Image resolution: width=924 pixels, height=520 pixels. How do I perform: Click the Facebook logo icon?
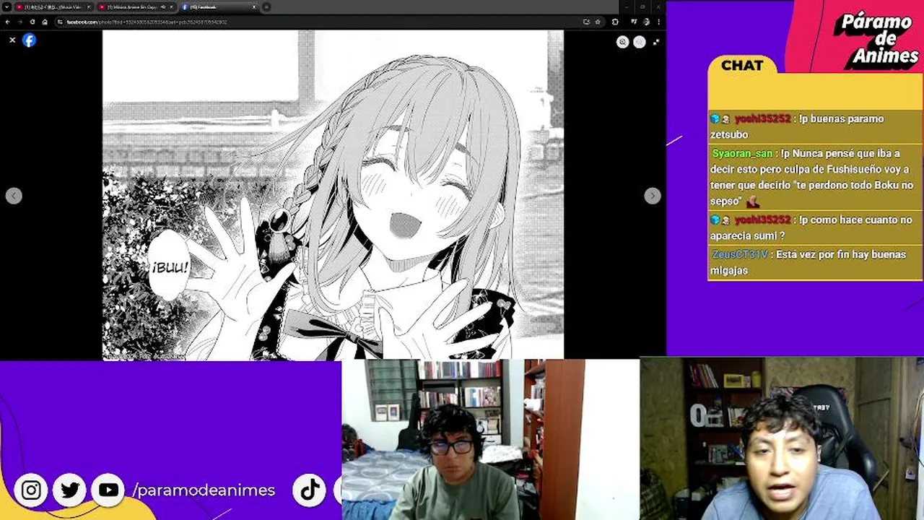pos(29,40)
